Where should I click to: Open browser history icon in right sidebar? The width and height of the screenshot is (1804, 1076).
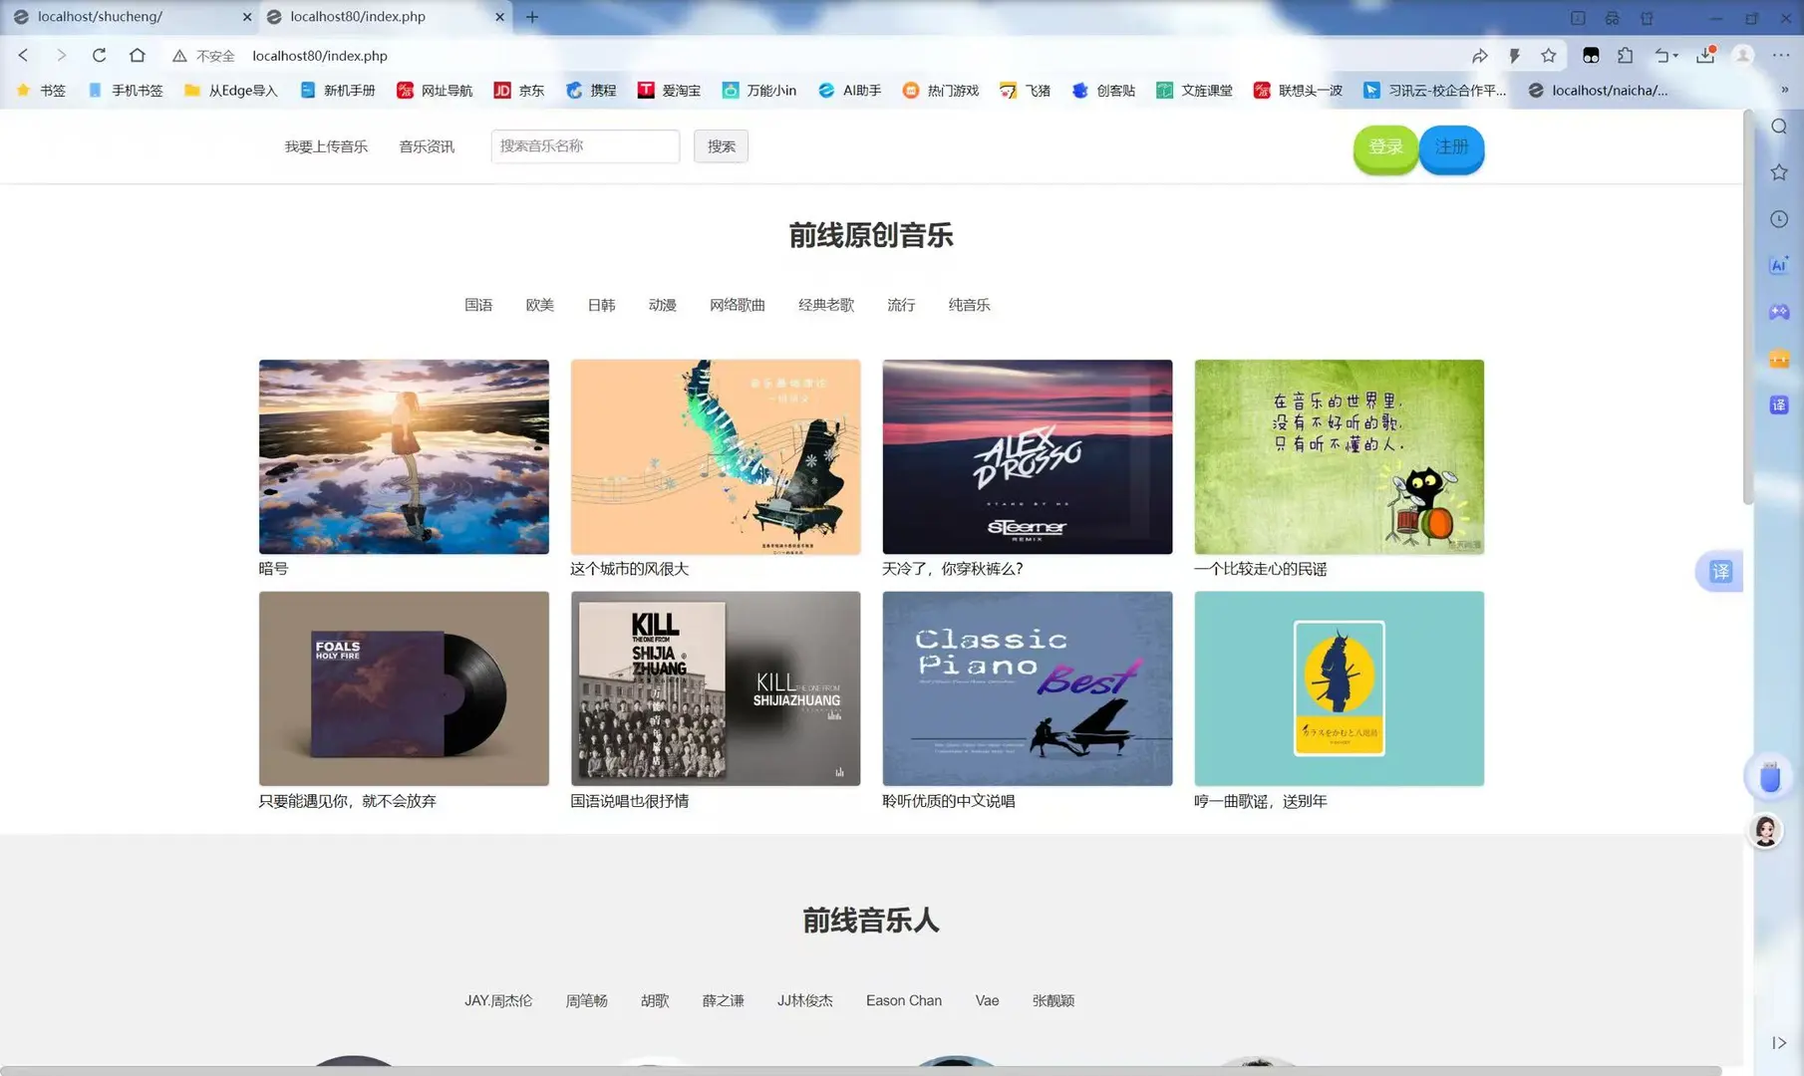[1778, 219]
